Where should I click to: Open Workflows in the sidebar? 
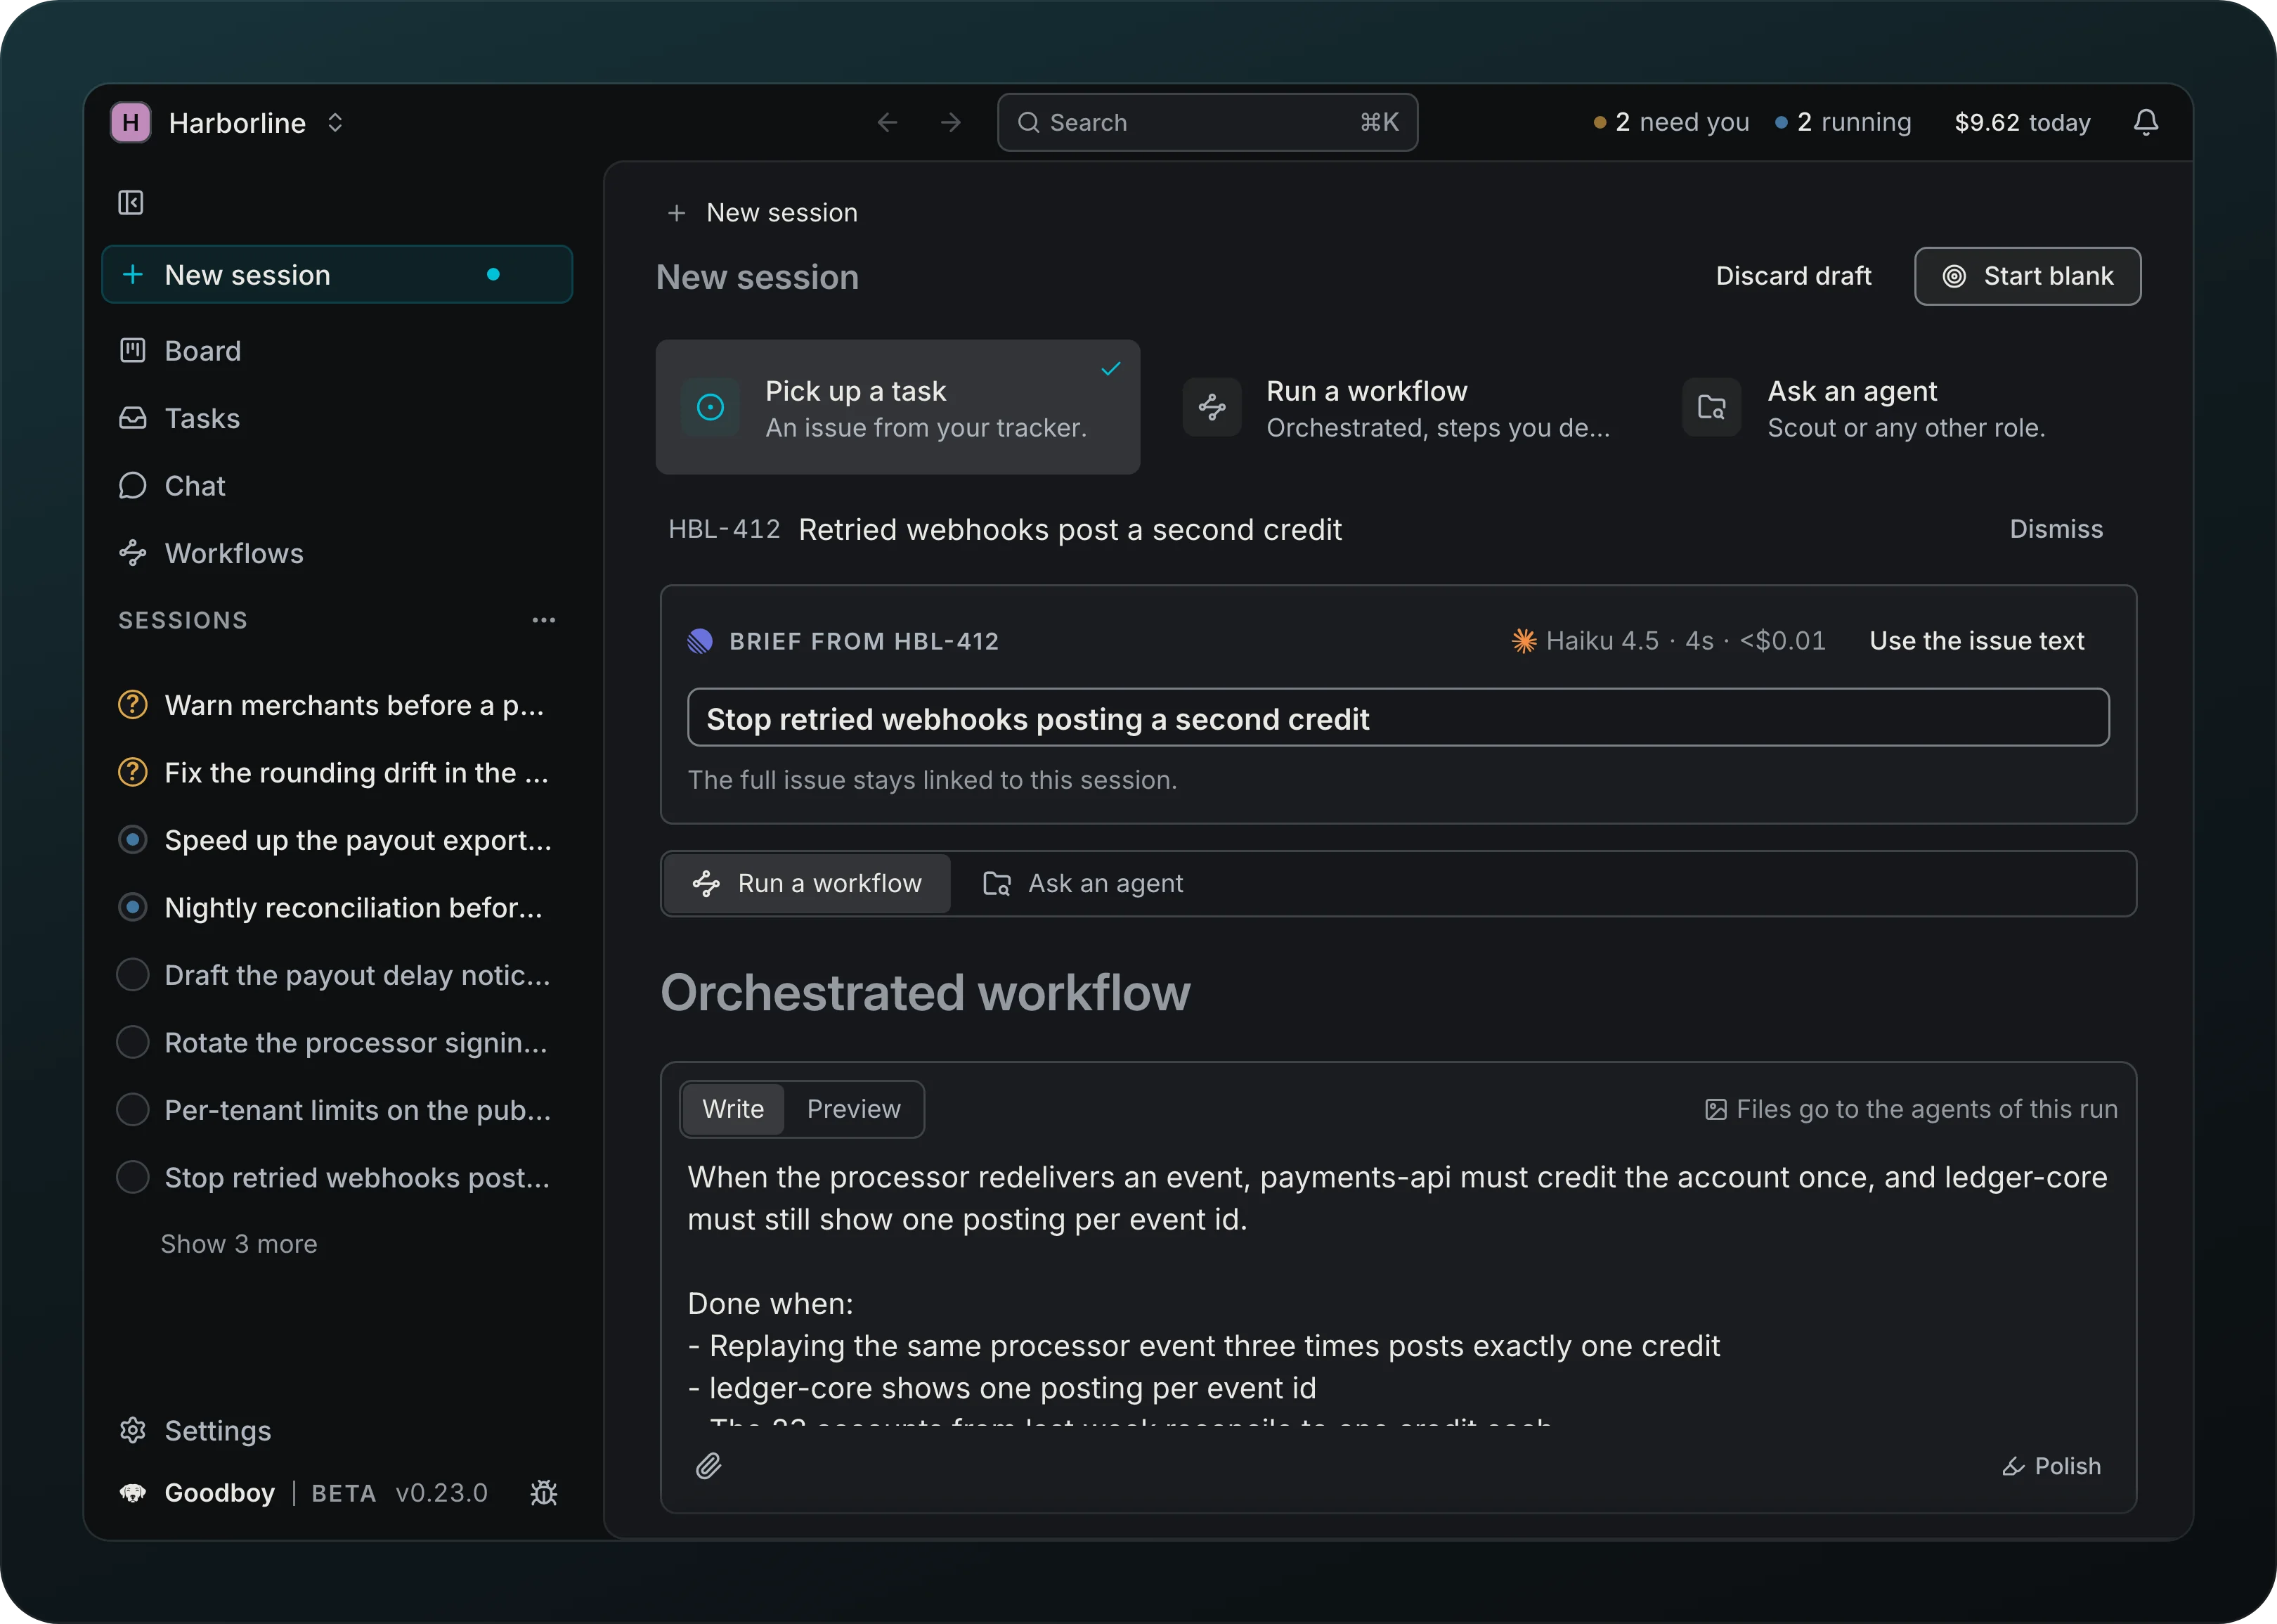pos(337,553)
